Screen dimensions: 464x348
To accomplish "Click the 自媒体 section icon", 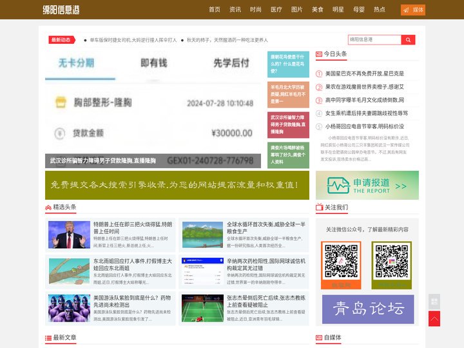I will point(319,338).
